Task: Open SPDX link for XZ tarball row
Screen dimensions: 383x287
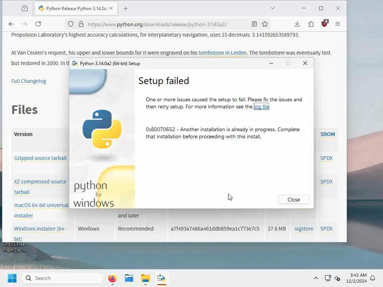Action: [x=326, y=182]
